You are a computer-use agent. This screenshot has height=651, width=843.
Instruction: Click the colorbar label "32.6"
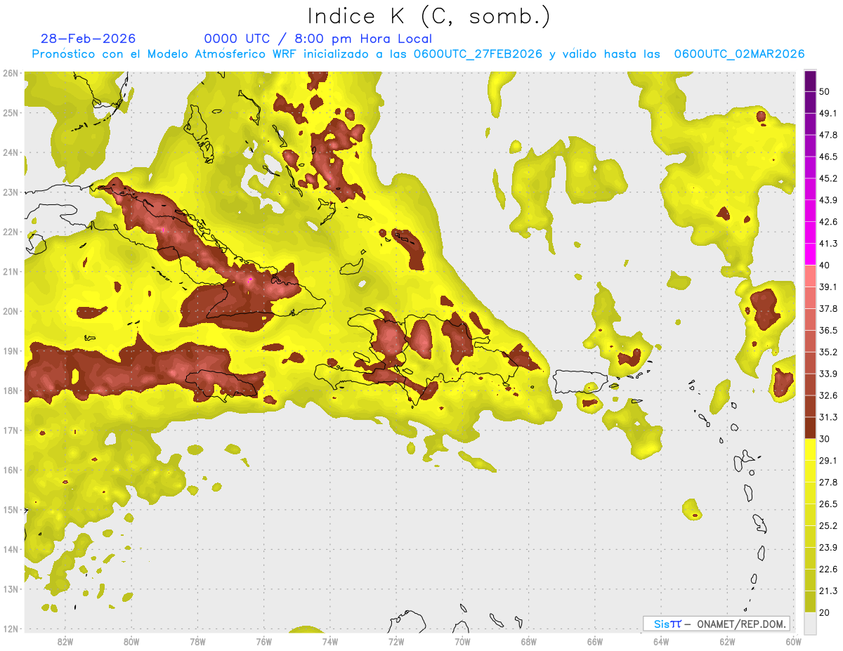pos(828,395)
